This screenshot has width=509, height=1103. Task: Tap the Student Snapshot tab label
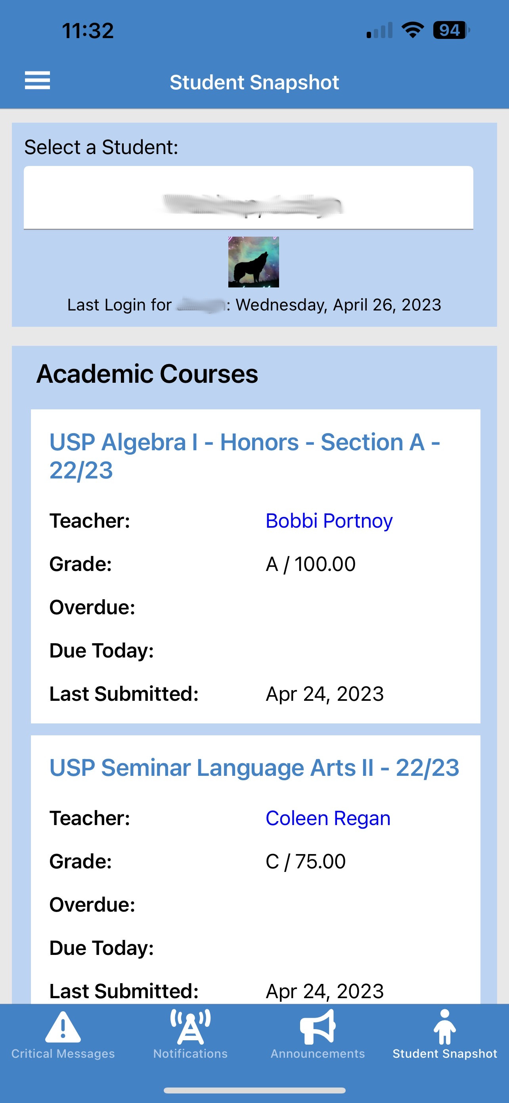(444, 1054)
